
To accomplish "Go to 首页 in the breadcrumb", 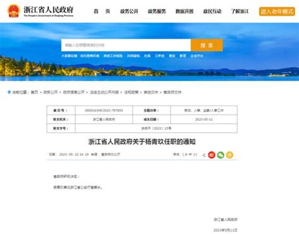I will (x=35, y=92).
